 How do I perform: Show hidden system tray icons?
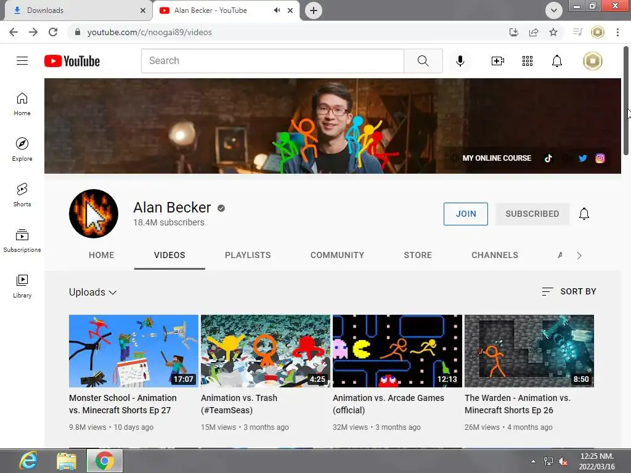533,461
